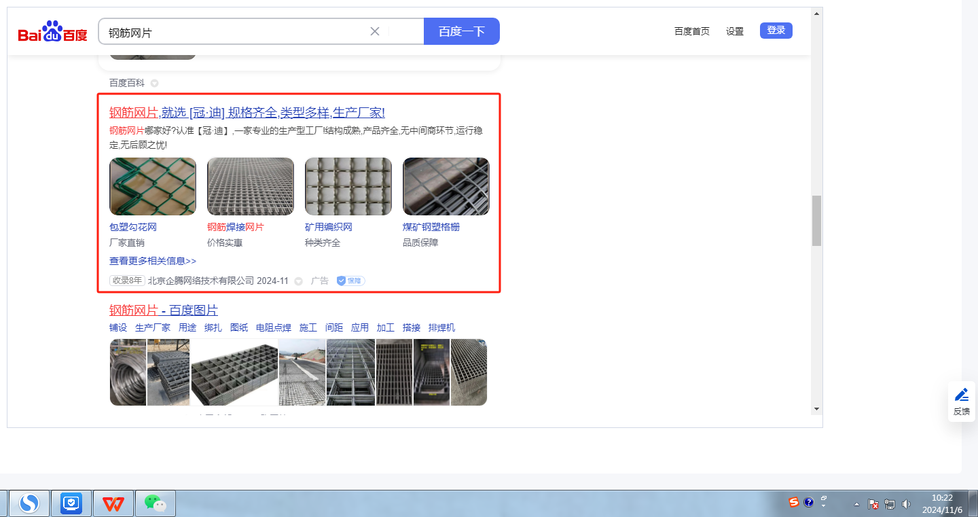Image resolution: width=978 pixels, height=517 pixels.
Task: Open the 煤矿钢塑格栅 thumbnail image
Action: click(446, 187)
